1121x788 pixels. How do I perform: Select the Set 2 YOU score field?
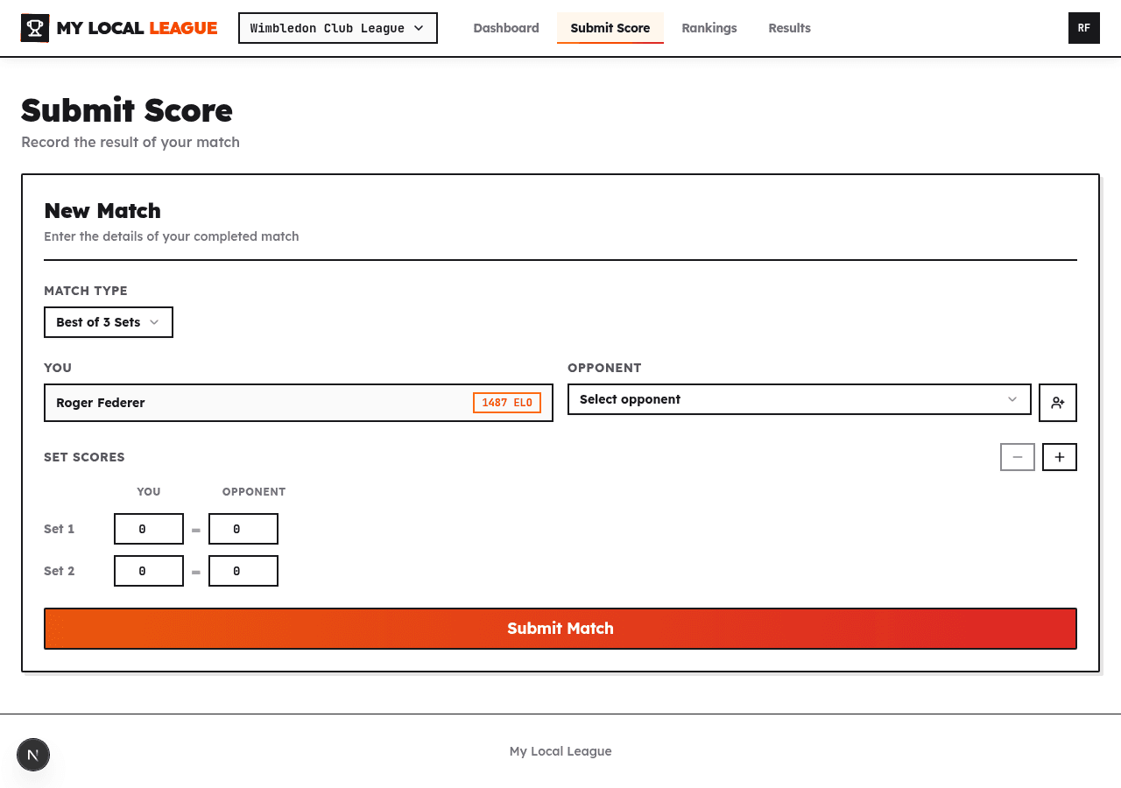point(149,570)
